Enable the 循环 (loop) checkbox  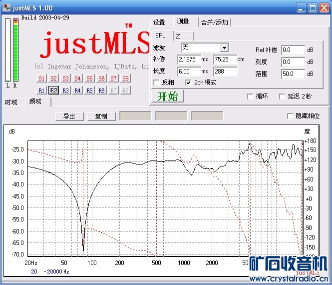point(250,96)
